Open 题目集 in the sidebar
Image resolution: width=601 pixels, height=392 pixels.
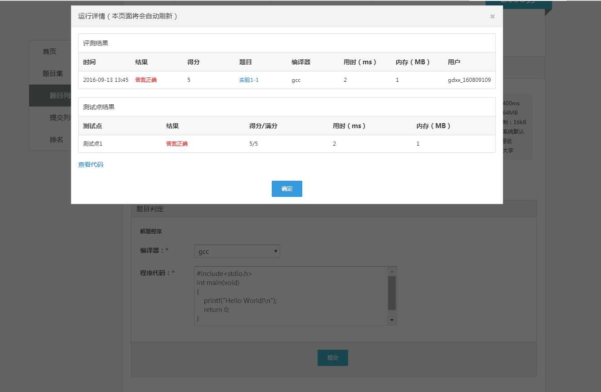tap(53, 73)
